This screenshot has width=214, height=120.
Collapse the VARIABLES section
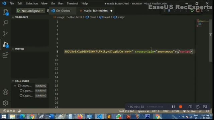point(30,17)
